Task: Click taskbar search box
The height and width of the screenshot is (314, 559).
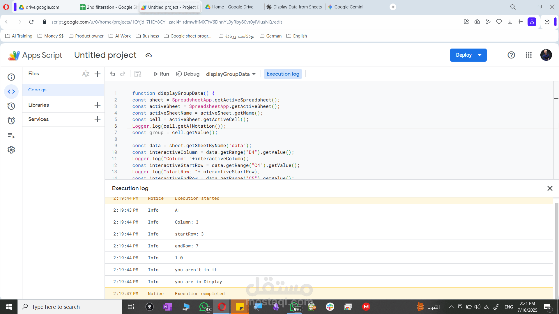Action: pos(70,307)
